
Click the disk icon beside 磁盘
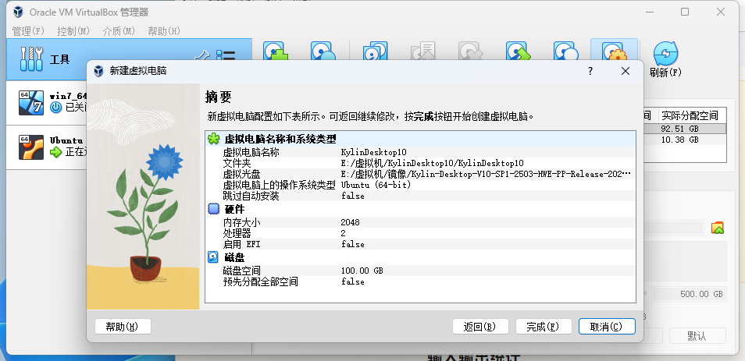coord(213,257)
